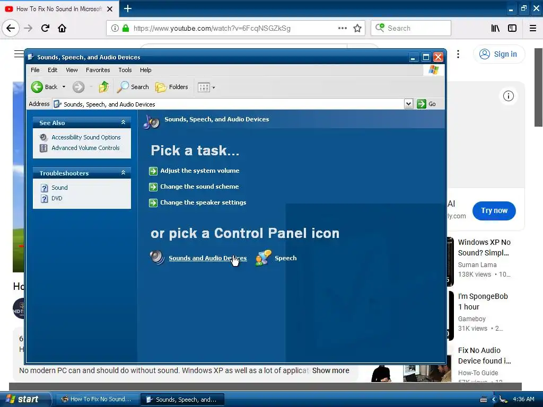Open the Help menu
This screenshot has width=543, height=407.
pos(145,70)
